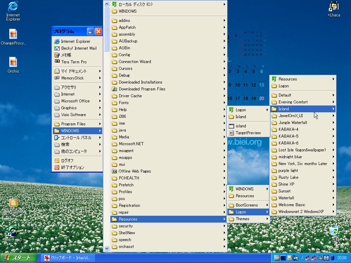This screenshot has height=263, width=351.
Task: Expand Program Files submenu arrow
Action: [x=100, y=124]
